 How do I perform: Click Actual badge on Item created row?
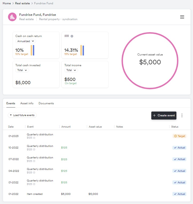tap(179, 194)
